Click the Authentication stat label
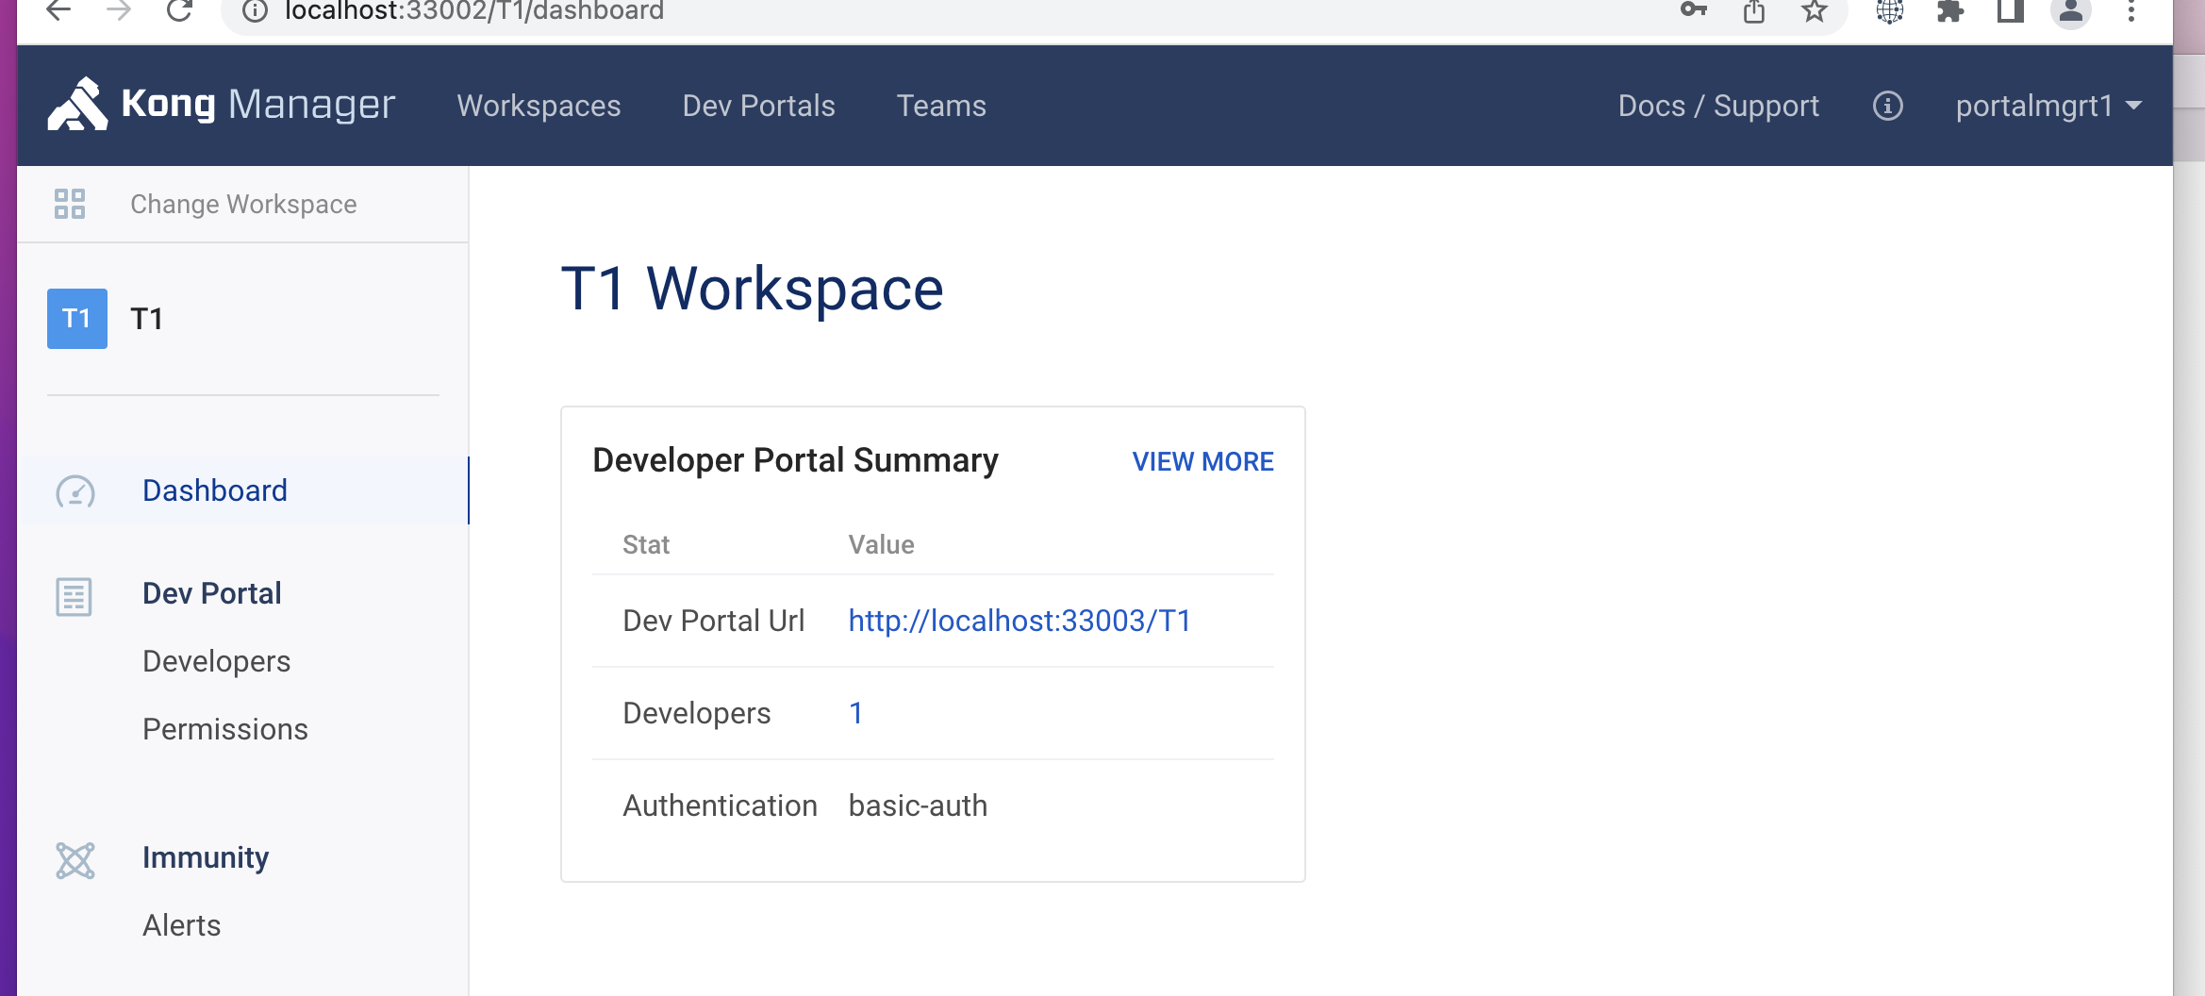The image size is (2205, 996). click(720, 805)
